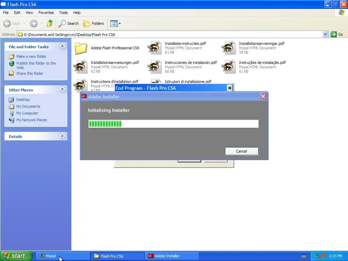Open the Help menu
The image size is (348, 261).
coord(77,13)
